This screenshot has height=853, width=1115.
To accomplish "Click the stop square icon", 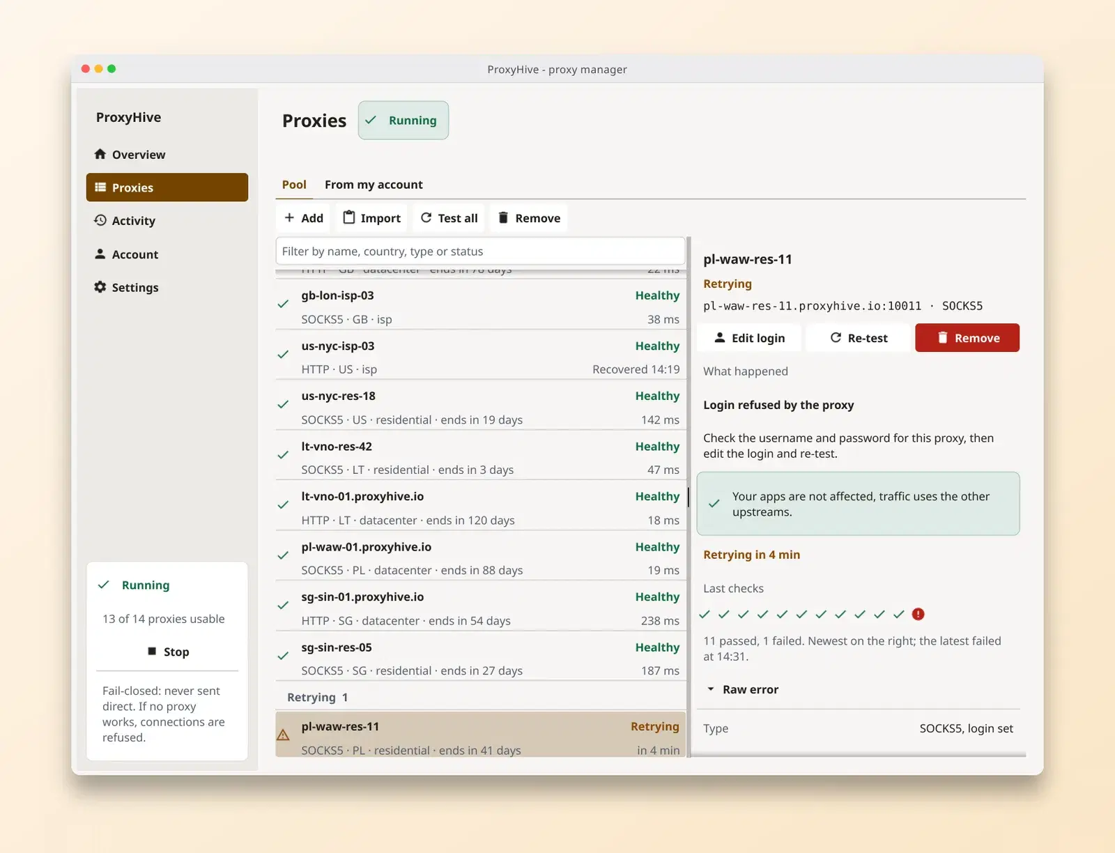I will (x=152, y=651).
